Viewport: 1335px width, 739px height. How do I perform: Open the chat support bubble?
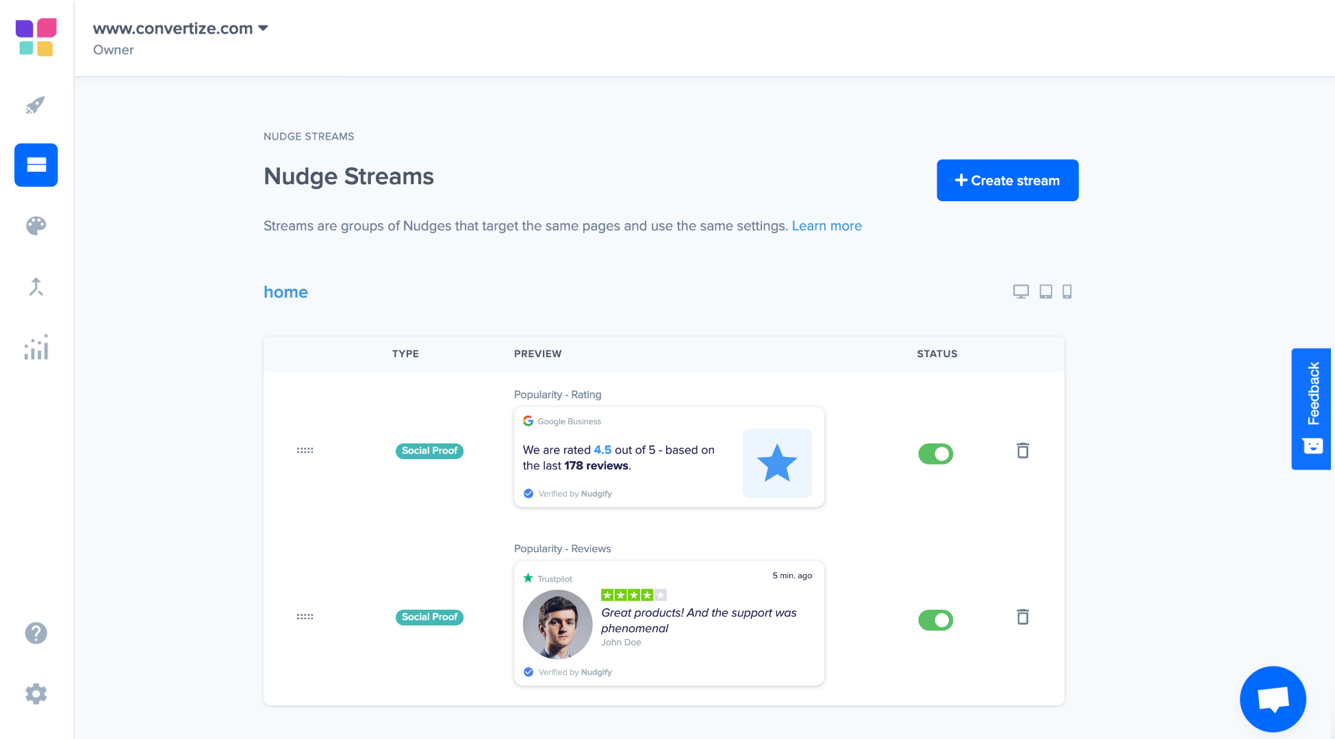point(1273,699)
